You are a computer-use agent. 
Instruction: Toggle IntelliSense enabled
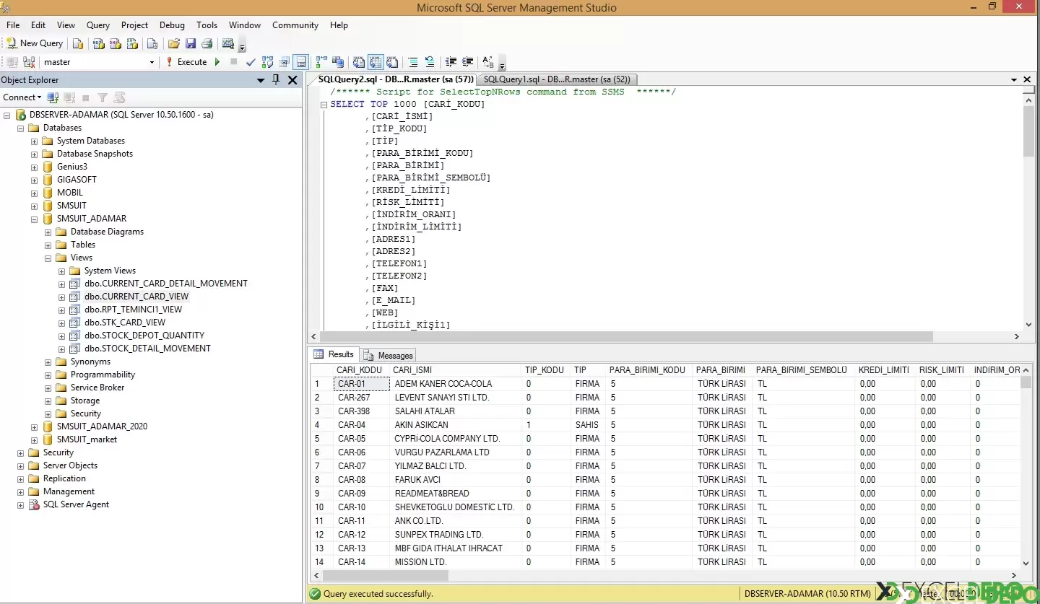click(x=300, y=62)
